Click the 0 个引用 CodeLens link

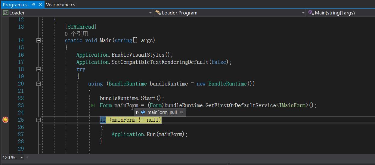[76, 34]
